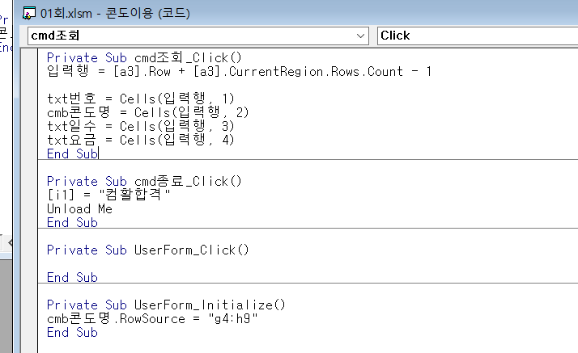Click the Unload Me statement

click(x=79, y=208)
